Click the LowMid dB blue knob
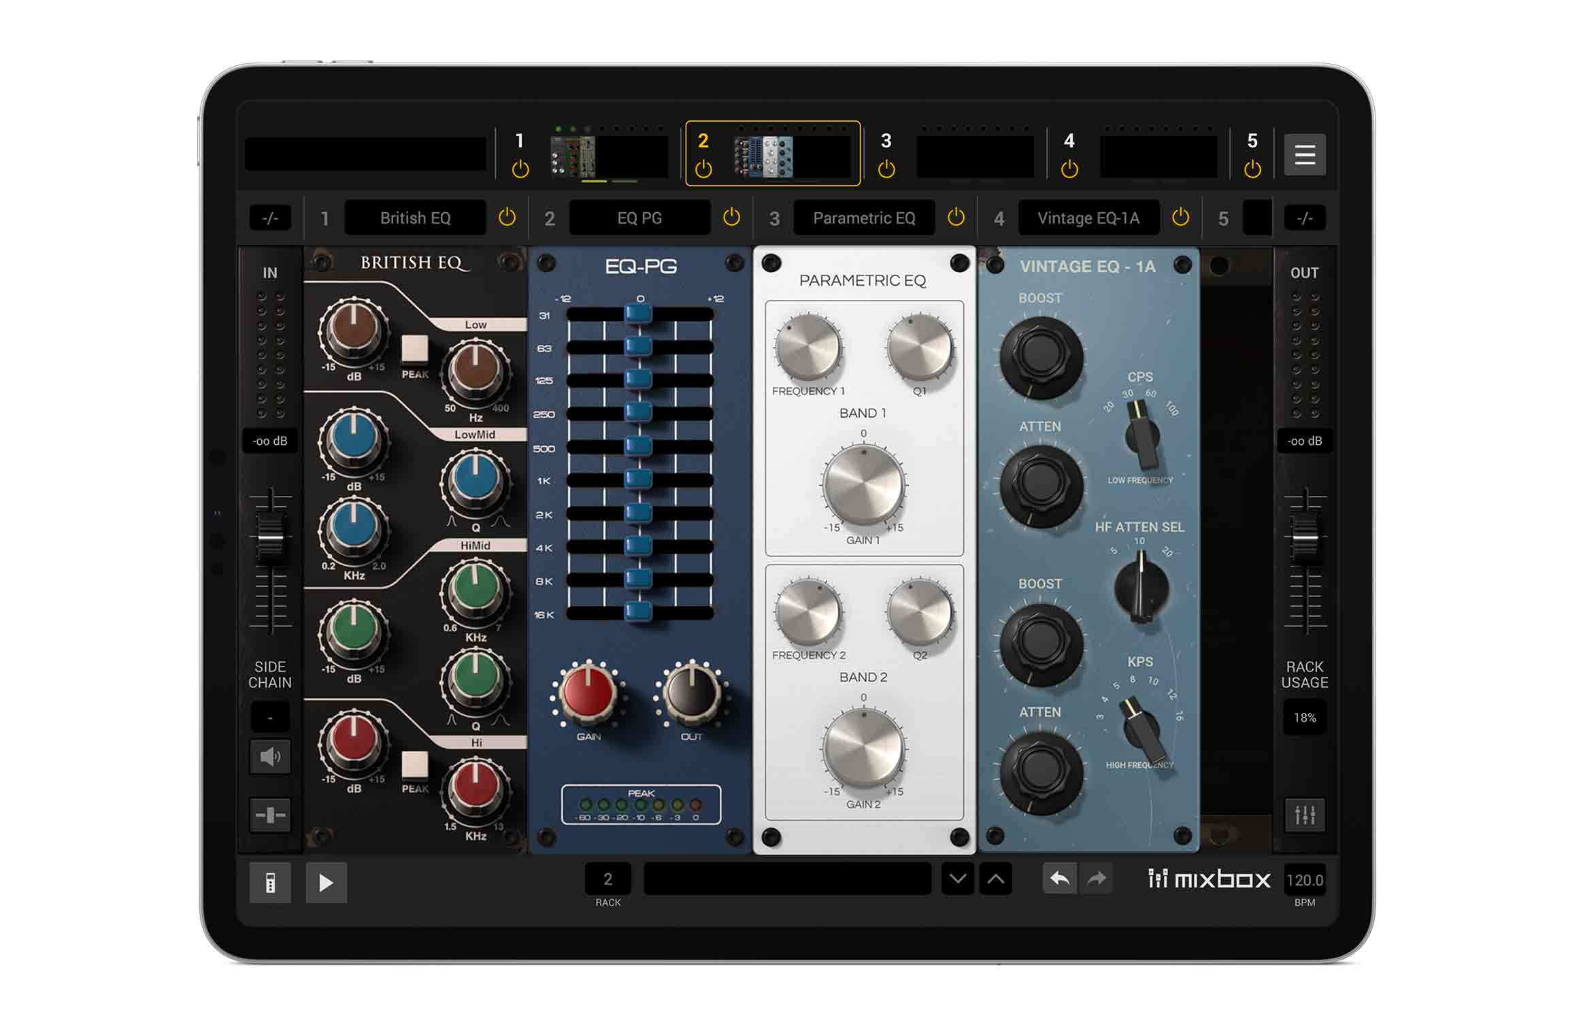This screenshot has width=1583, height=1027. coord(354,440)
